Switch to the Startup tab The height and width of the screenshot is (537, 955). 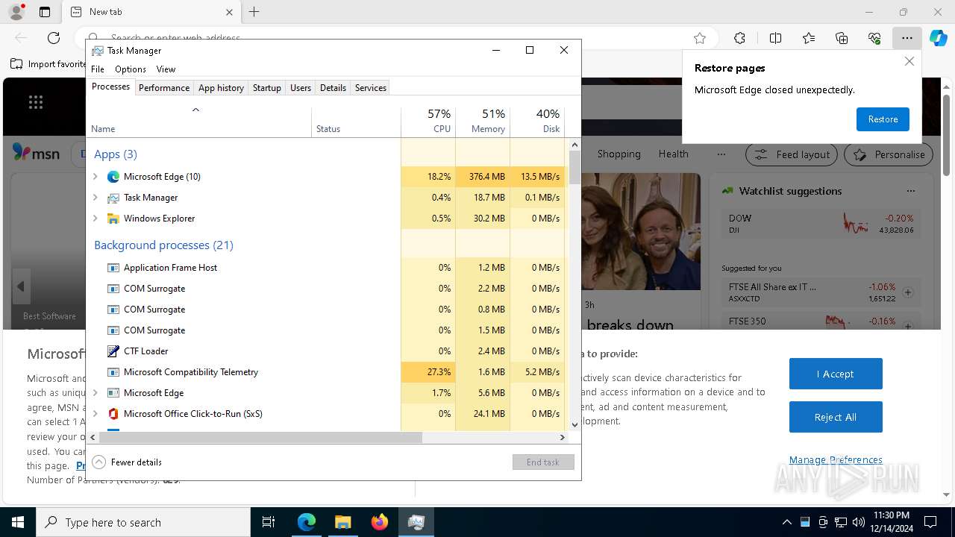click(266, 88)
